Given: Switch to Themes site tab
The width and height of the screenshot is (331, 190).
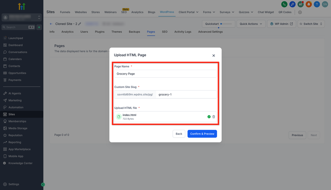Looking at the screenshot, I should click(x=117, y=32).
